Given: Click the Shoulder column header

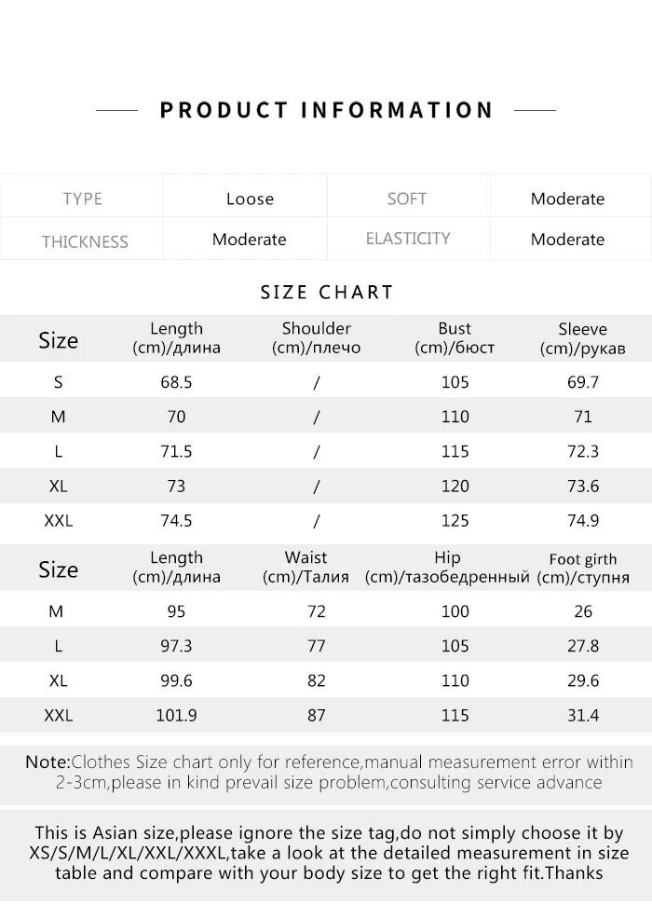Looking at the screenshot, I should [316, 338].
